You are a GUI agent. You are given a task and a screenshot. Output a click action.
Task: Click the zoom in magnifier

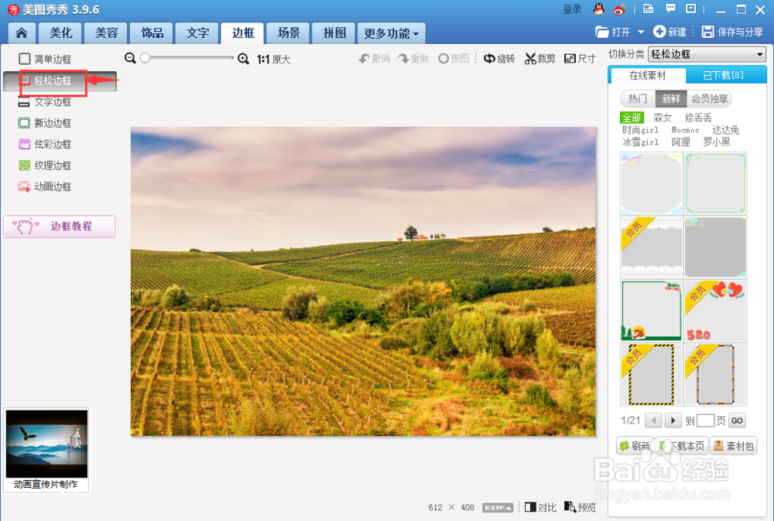click(243, 60)
